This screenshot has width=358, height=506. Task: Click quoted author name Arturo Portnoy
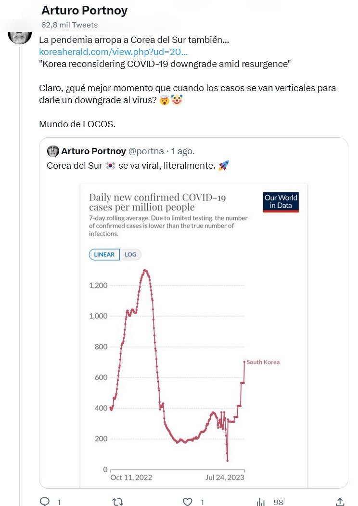(93, 151)
